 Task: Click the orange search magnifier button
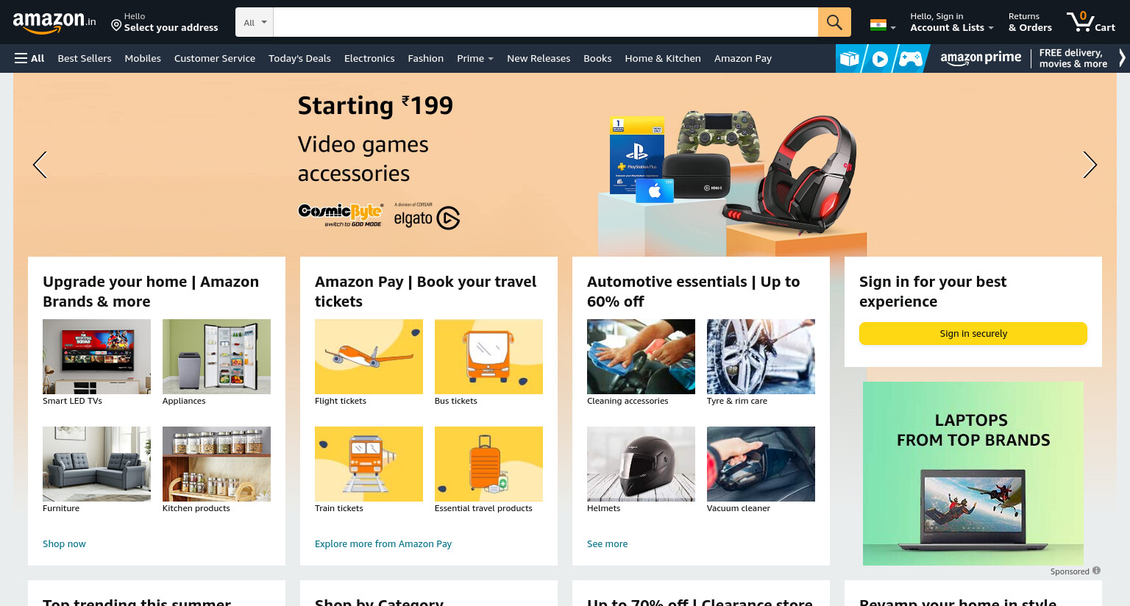834,22
